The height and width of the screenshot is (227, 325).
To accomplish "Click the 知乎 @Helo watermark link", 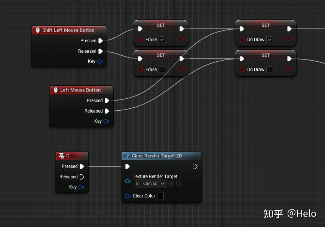I will [290, 213].
